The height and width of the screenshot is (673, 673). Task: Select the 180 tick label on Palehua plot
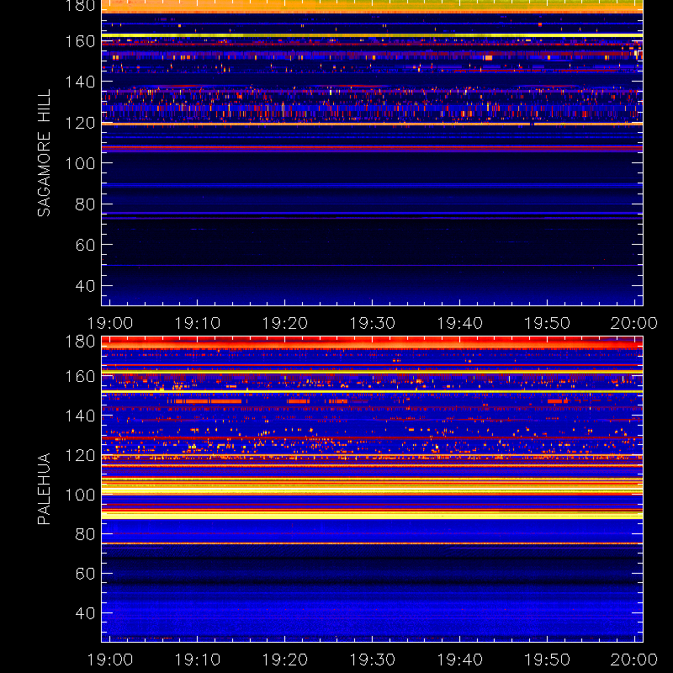point(80,342)
